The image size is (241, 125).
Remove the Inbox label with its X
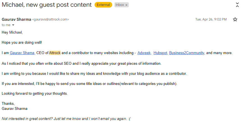point(126,5)
